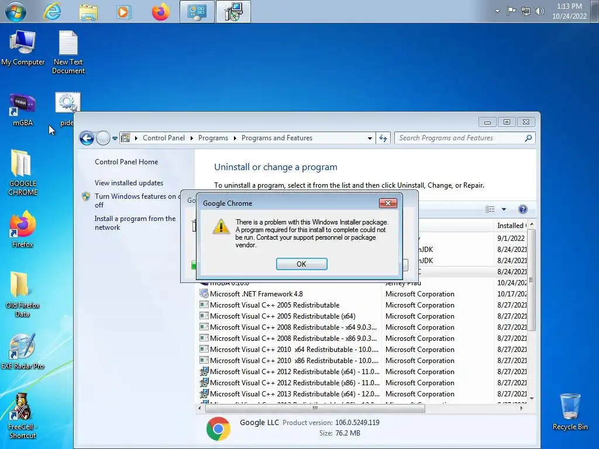Select the mGBA desktop shortcut
Screen dimensions: 599x449
click(x=23, y=109)
